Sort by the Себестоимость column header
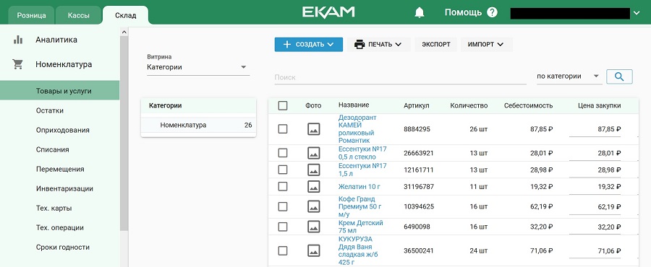The image size is (651, 267). [x=528, y=105]
